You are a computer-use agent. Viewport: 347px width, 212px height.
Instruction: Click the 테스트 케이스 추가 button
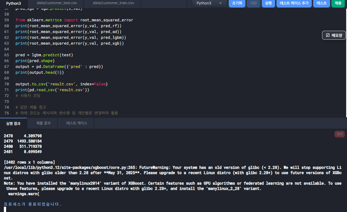pyautogui.click(x=294, y=3)
